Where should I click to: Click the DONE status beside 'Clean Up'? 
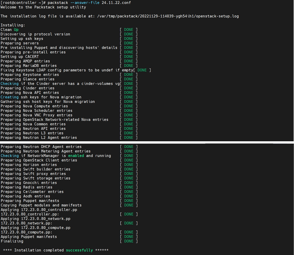pos(129,30)
